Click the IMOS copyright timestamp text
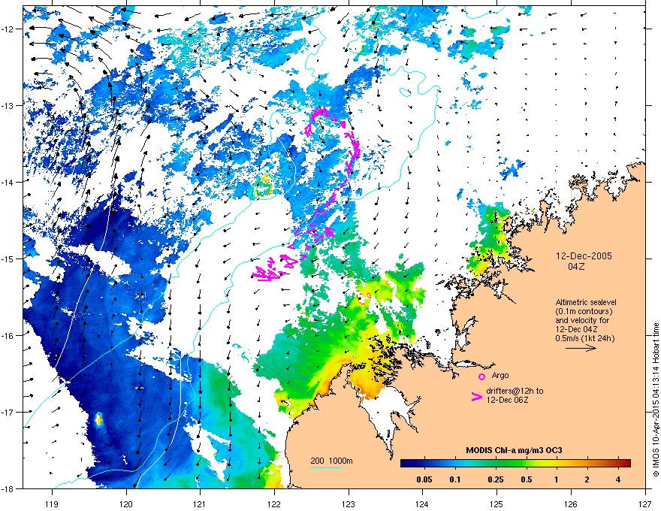Image resolution: width=661 pixels, height=511 pixels. tap(656, 400)
